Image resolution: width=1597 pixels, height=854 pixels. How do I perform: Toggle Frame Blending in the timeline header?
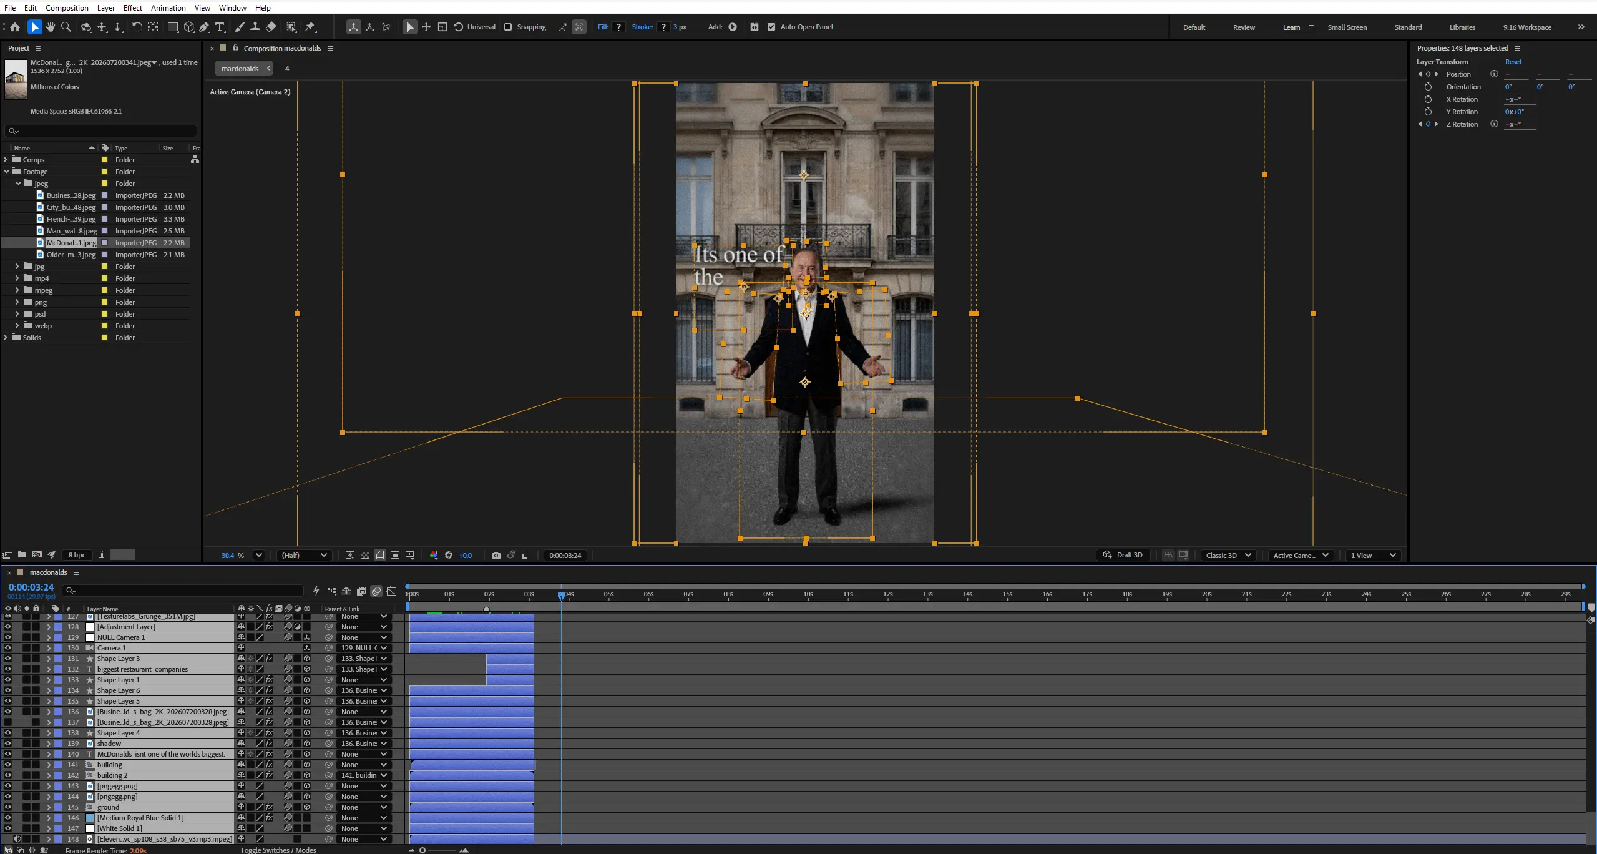tap(361, 591)
